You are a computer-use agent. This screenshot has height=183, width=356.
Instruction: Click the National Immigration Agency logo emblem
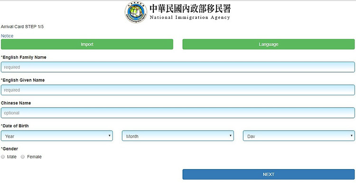(x=136, y=12)
